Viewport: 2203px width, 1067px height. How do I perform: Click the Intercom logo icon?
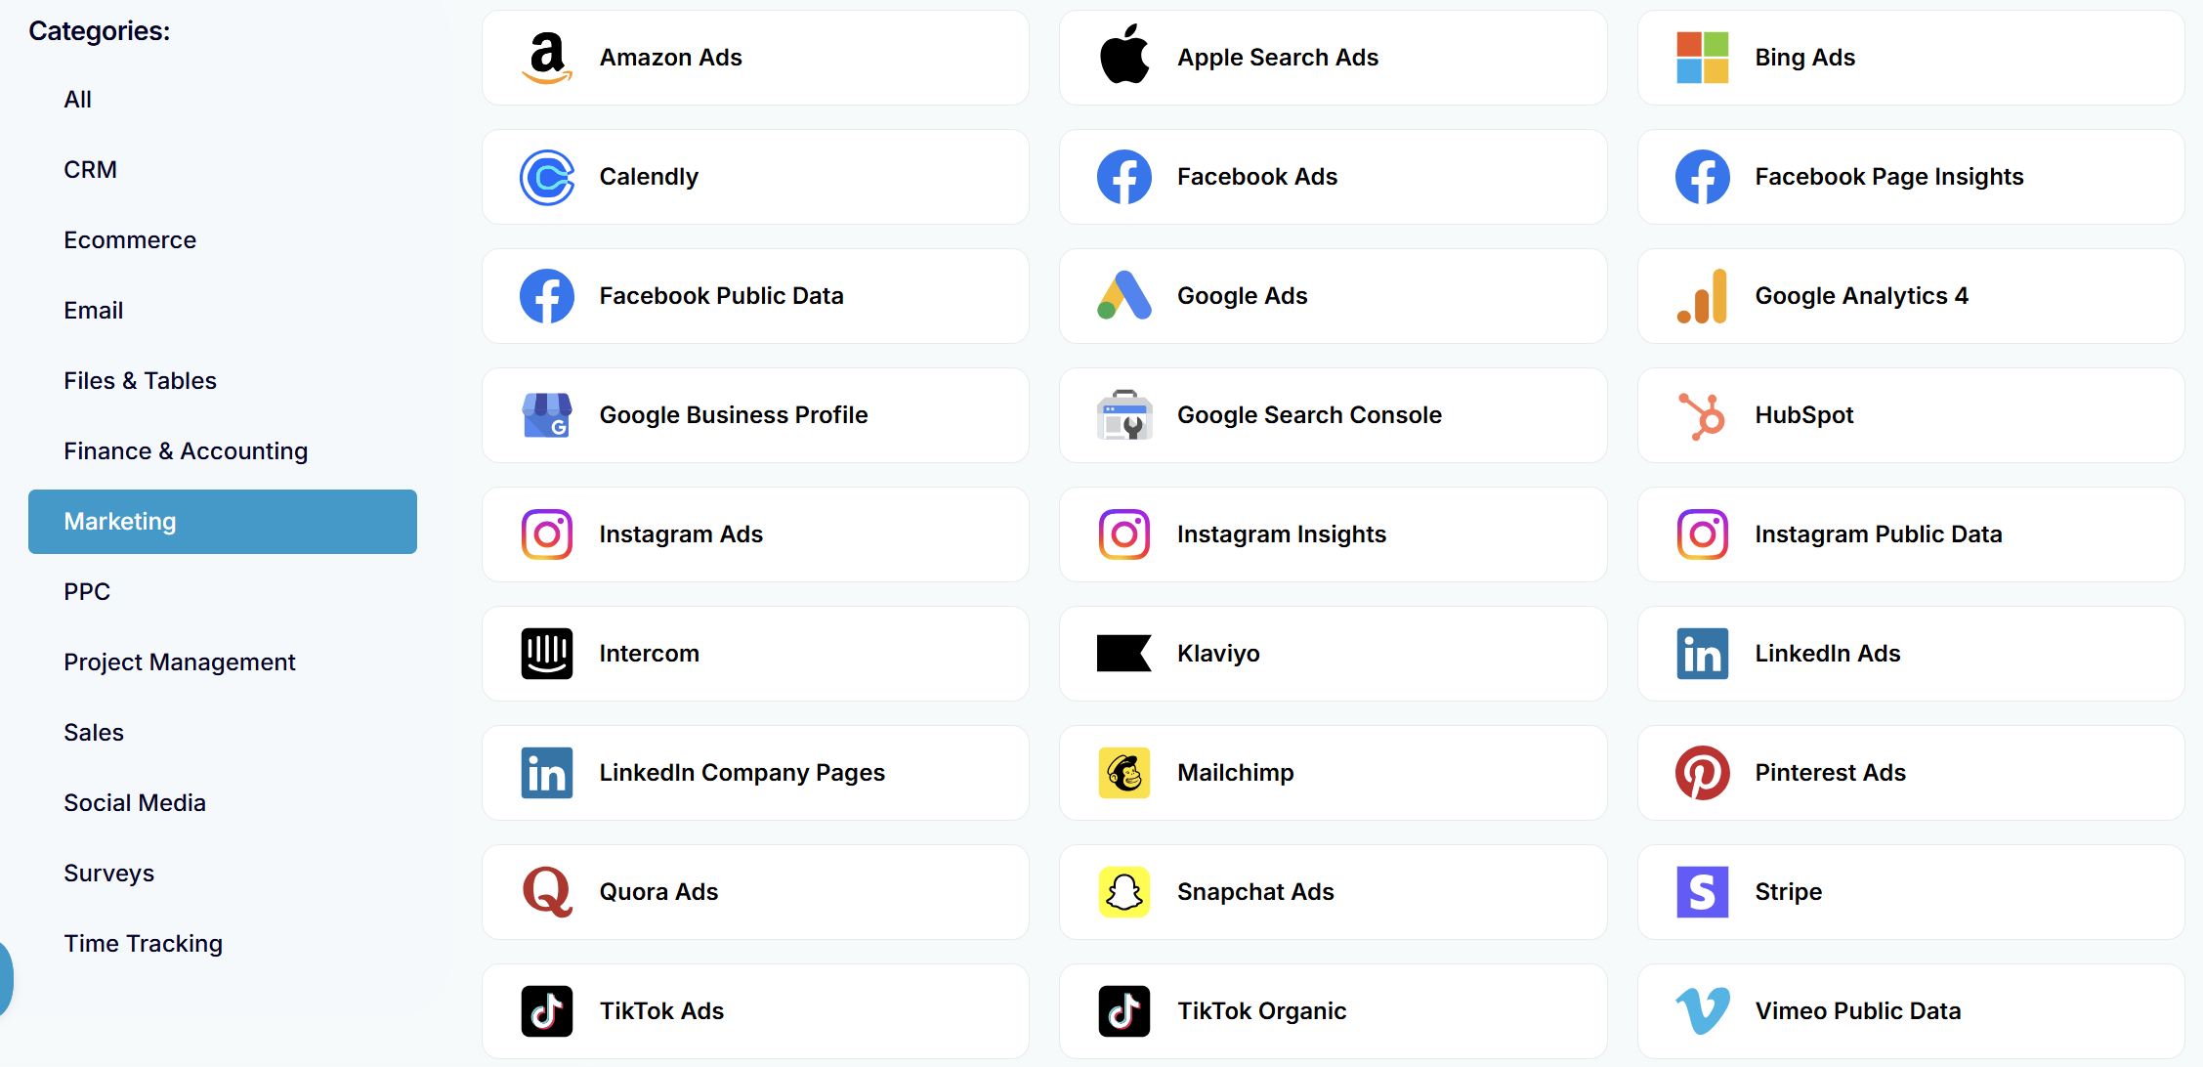click(x=547, y=654)
